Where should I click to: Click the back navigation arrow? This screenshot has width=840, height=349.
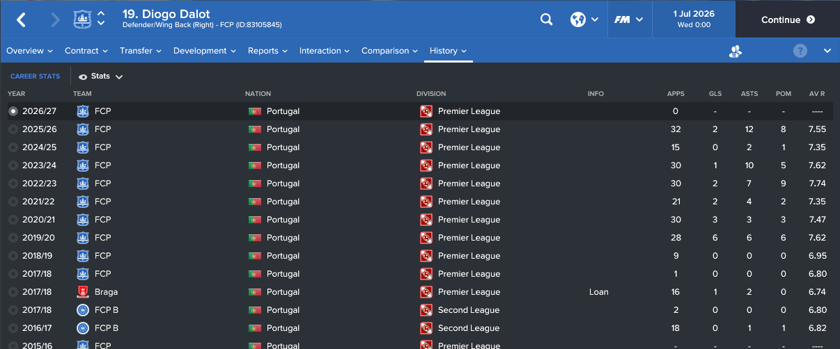(x=21, y=19)
